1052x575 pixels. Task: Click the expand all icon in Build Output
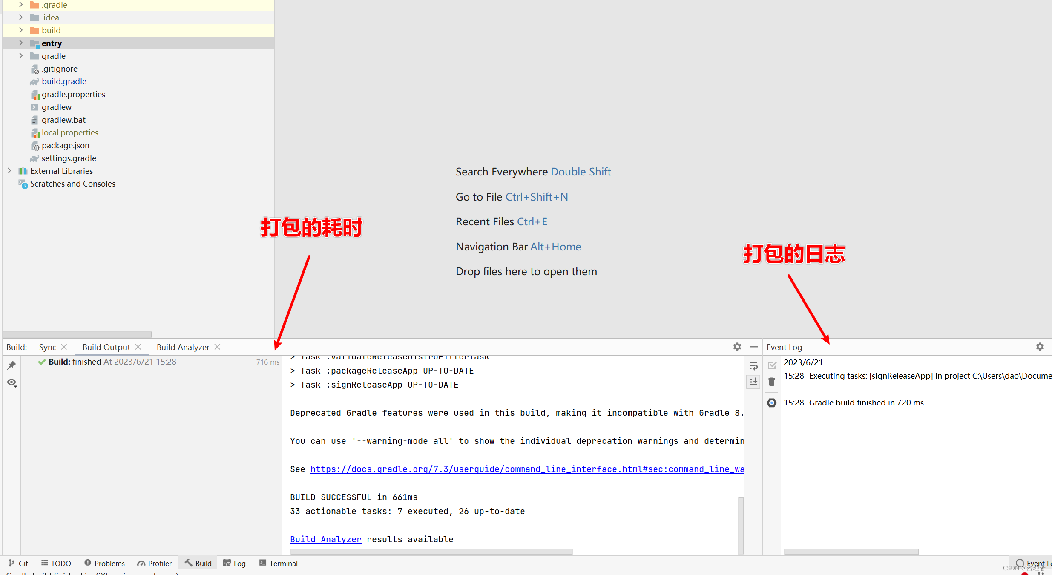[x=753, y=381]
